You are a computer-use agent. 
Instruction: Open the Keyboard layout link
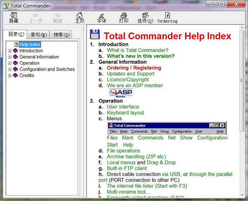[x=125, y=113]
